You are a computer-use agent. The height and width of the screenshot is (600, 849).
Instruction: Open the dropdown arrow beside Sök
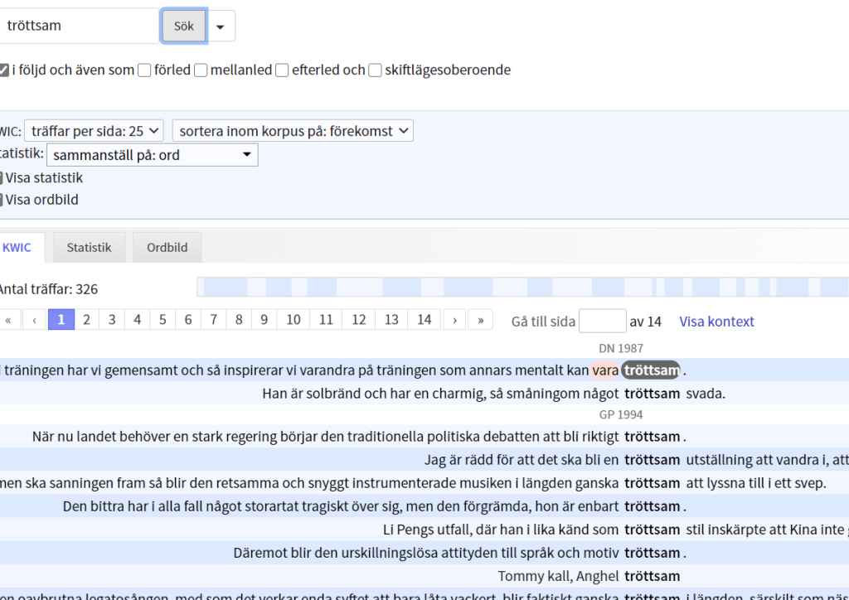point(221,27)
